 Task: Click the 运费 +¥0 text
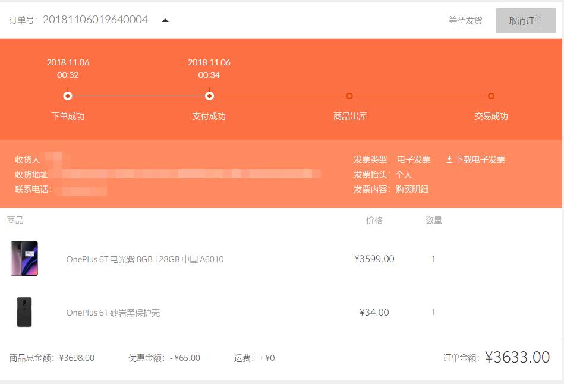point(254,358)
